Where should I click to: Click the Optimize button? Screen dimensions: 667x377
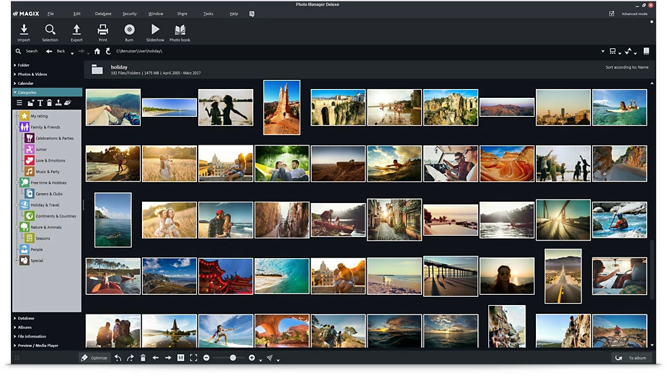pos(94,357)
